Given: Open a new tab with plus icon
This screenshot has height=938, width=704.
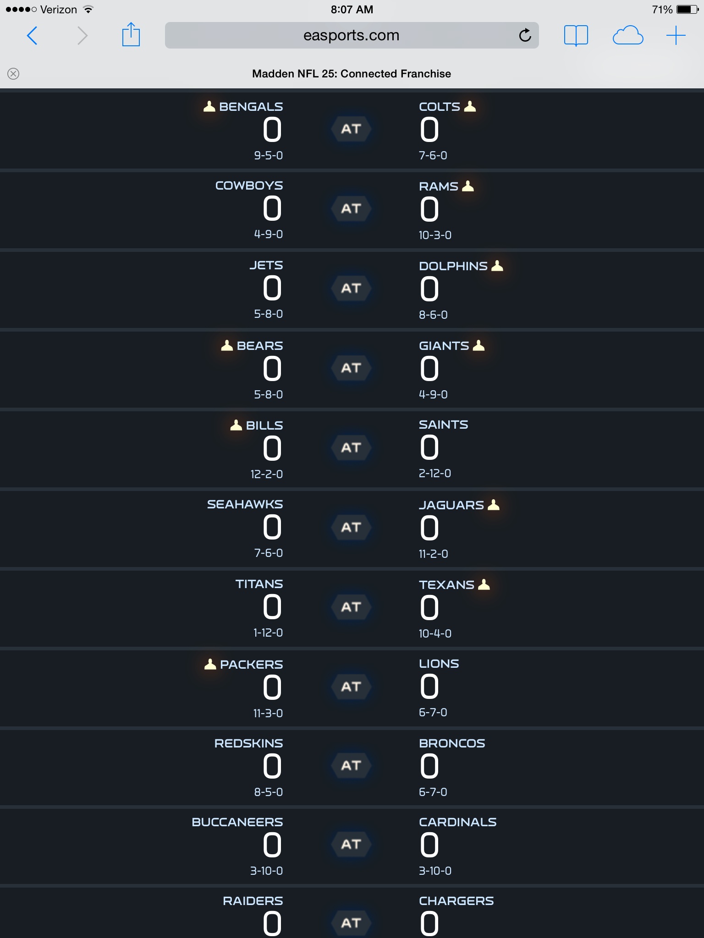Looking at the screenshot, I should (676, 36).
